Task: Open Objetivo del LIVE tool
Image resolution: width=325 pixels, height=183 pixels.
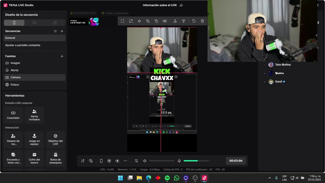Action: (x=56, y=140)
